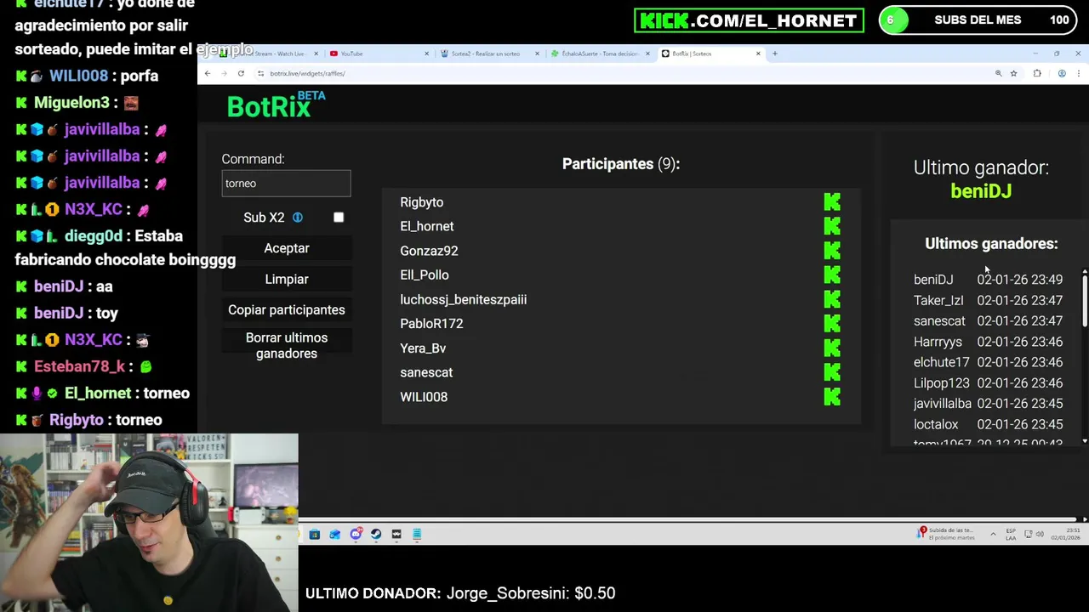
Task: Open a new browser tab with plus
Action: (775, 54)
